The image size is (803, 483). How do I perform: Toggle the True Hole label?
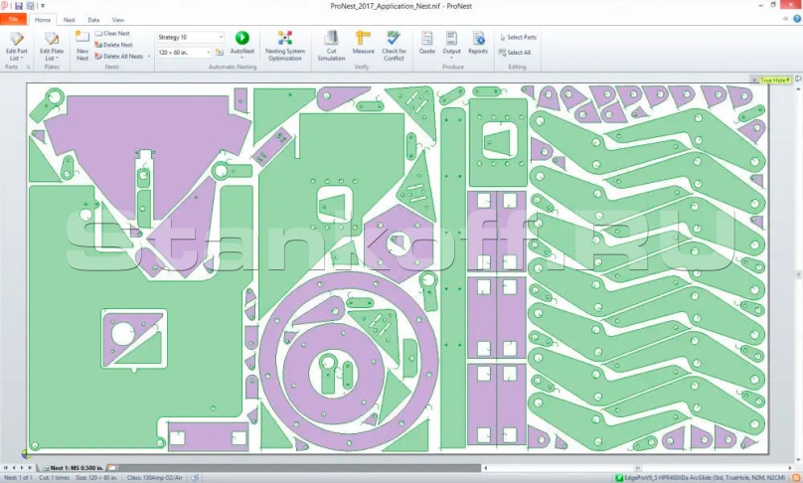tap(774, 80)
